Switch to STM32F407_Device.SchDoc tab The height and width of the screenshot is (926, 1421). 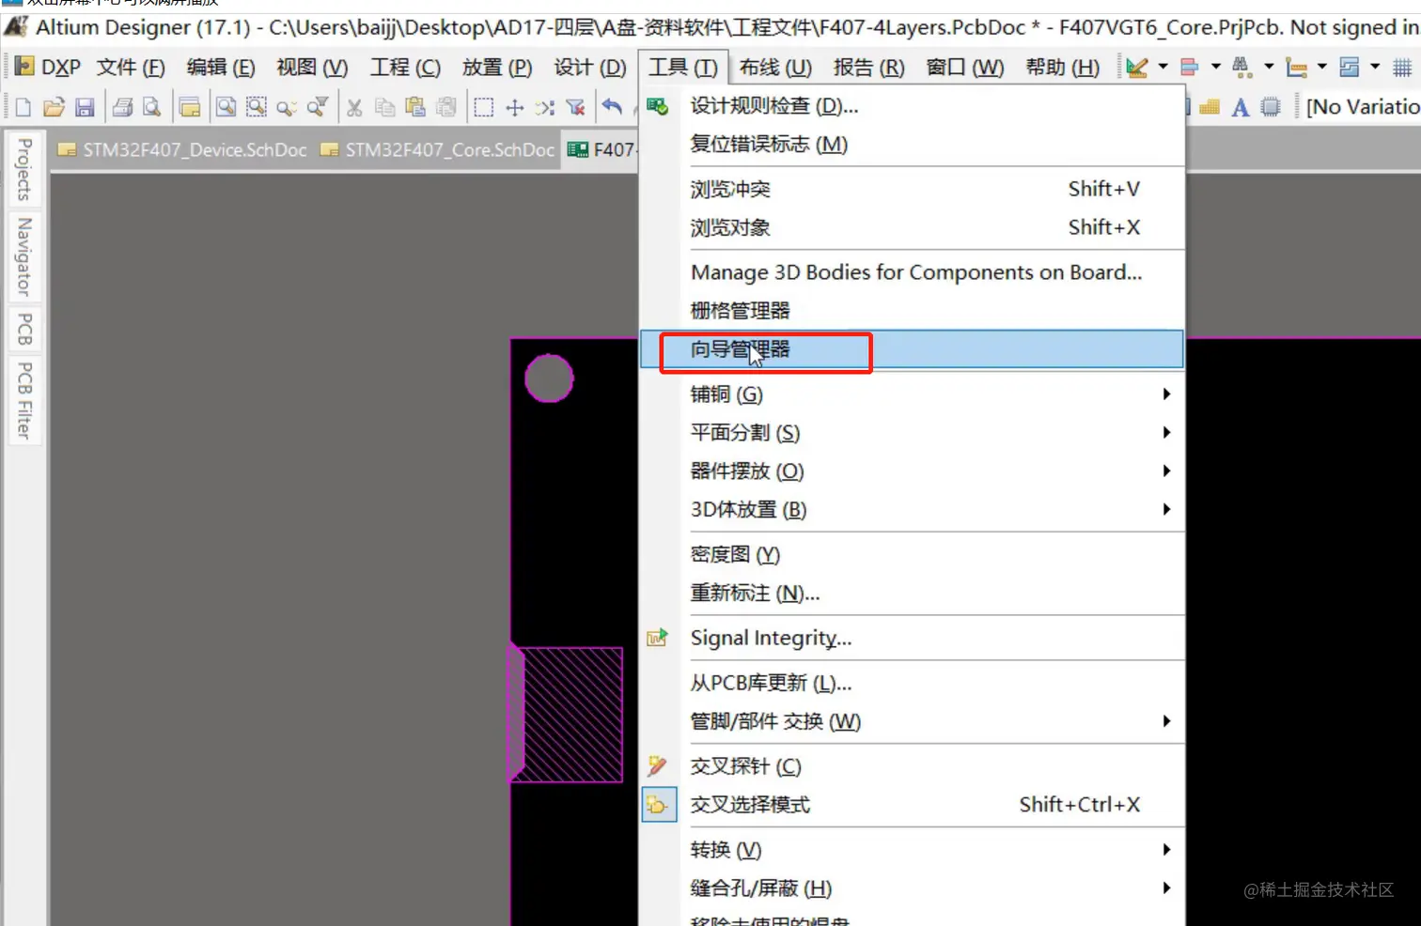(183, 150)
